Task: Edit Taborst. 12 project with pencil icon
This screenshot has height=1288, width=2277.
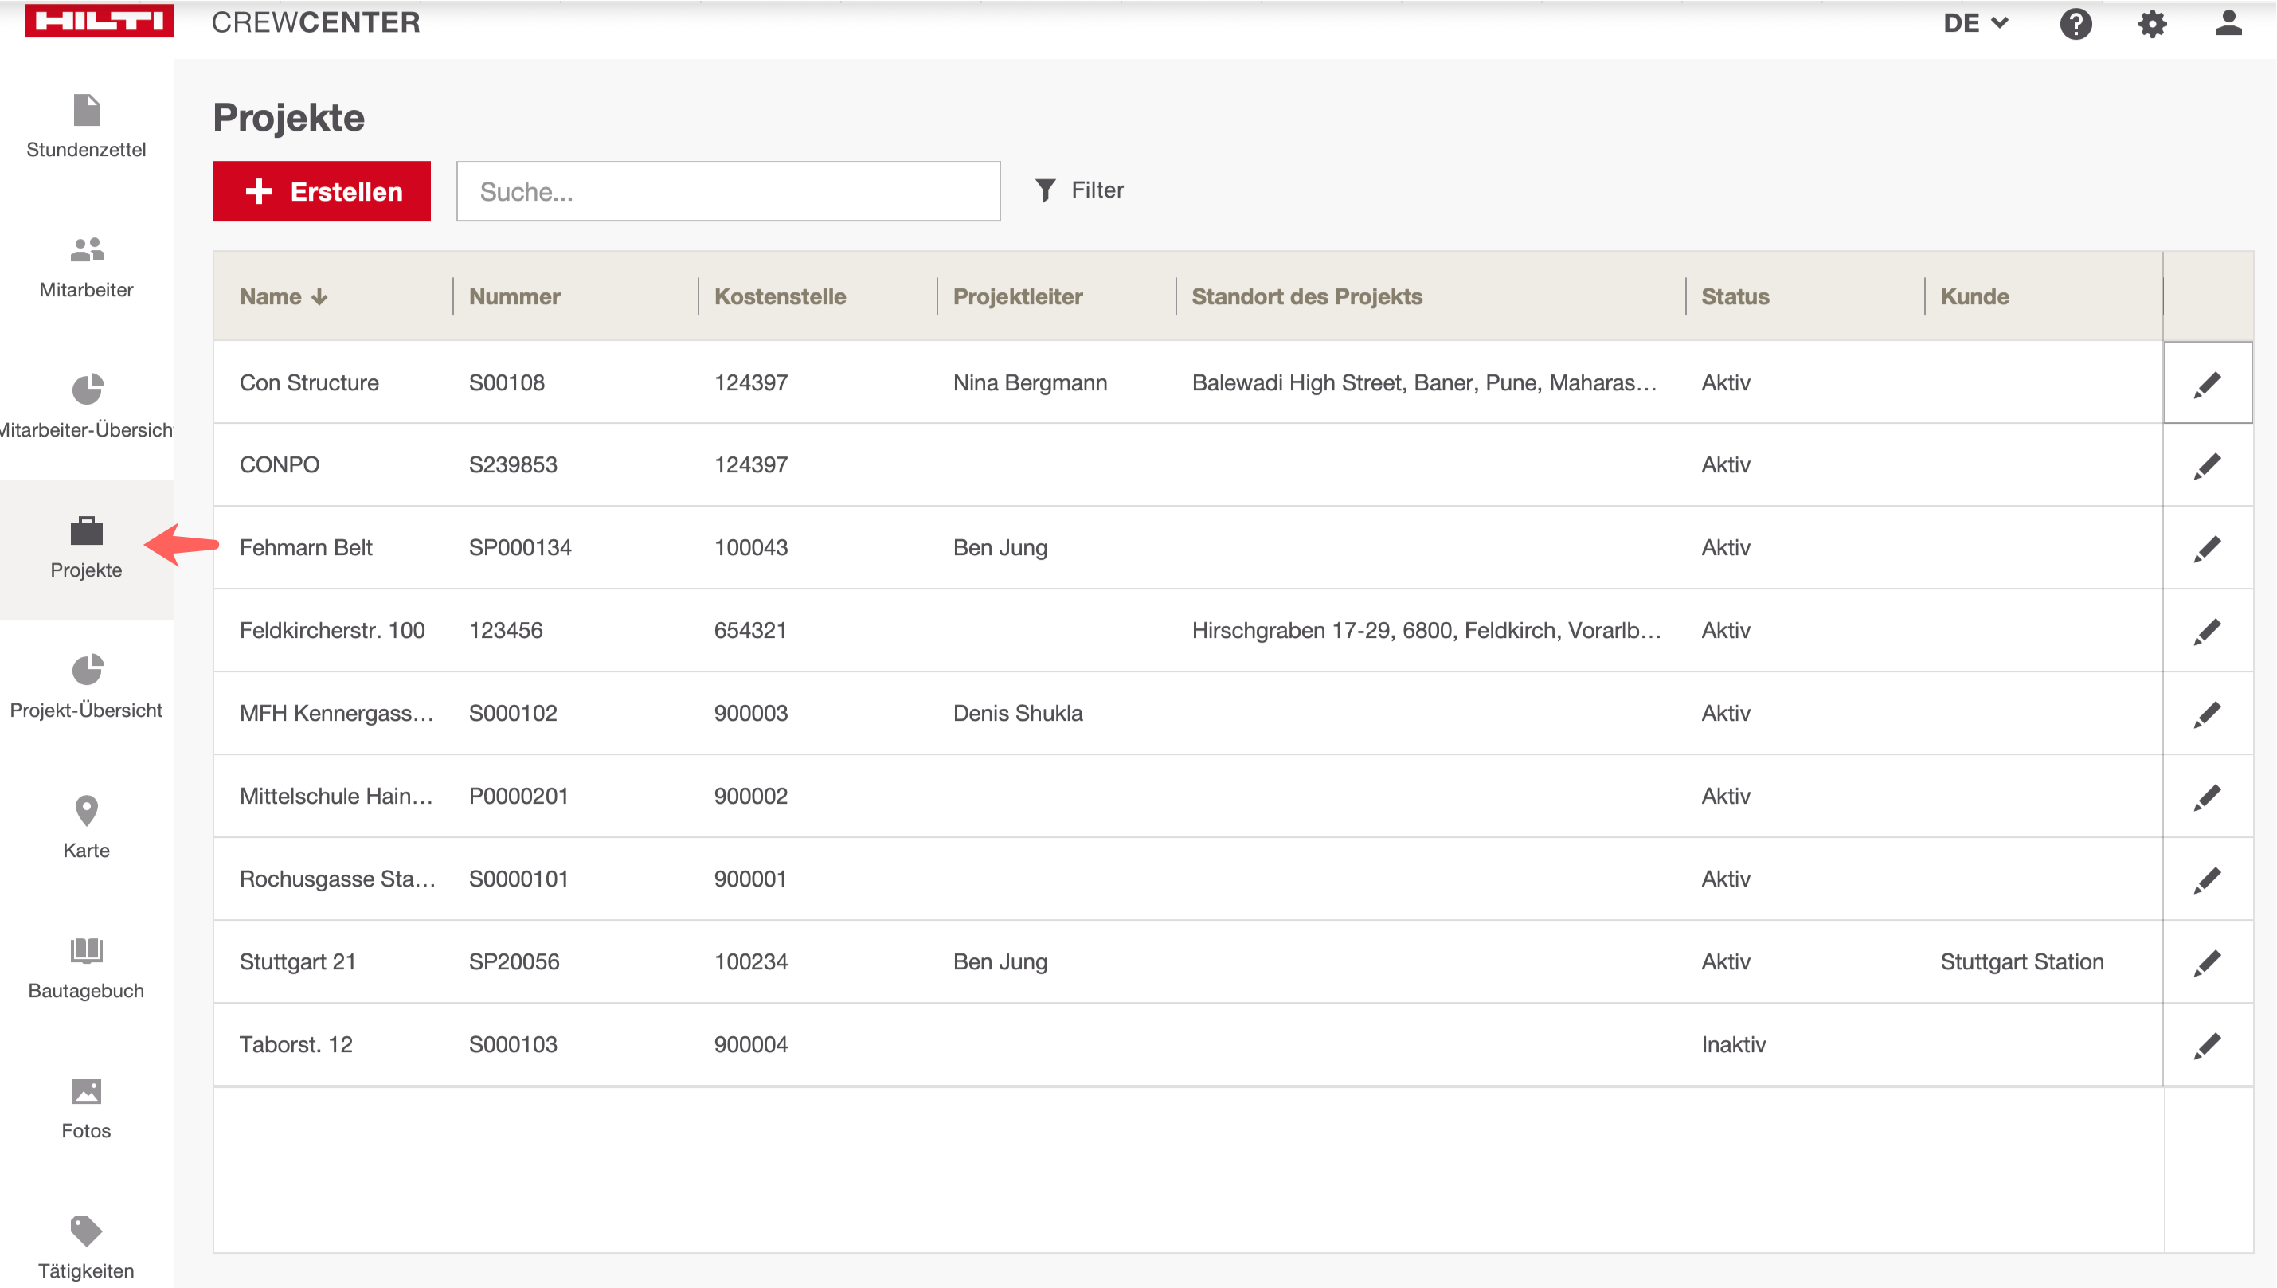Action: click(2206, 1046)
